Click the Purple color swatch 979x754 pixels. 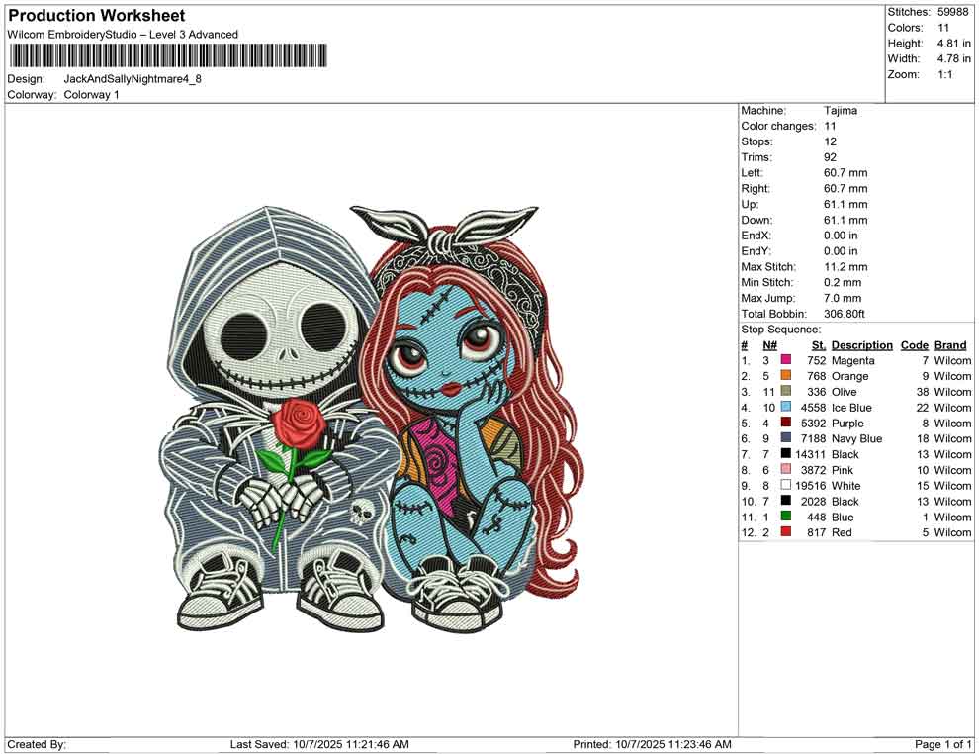click(785, 423)
